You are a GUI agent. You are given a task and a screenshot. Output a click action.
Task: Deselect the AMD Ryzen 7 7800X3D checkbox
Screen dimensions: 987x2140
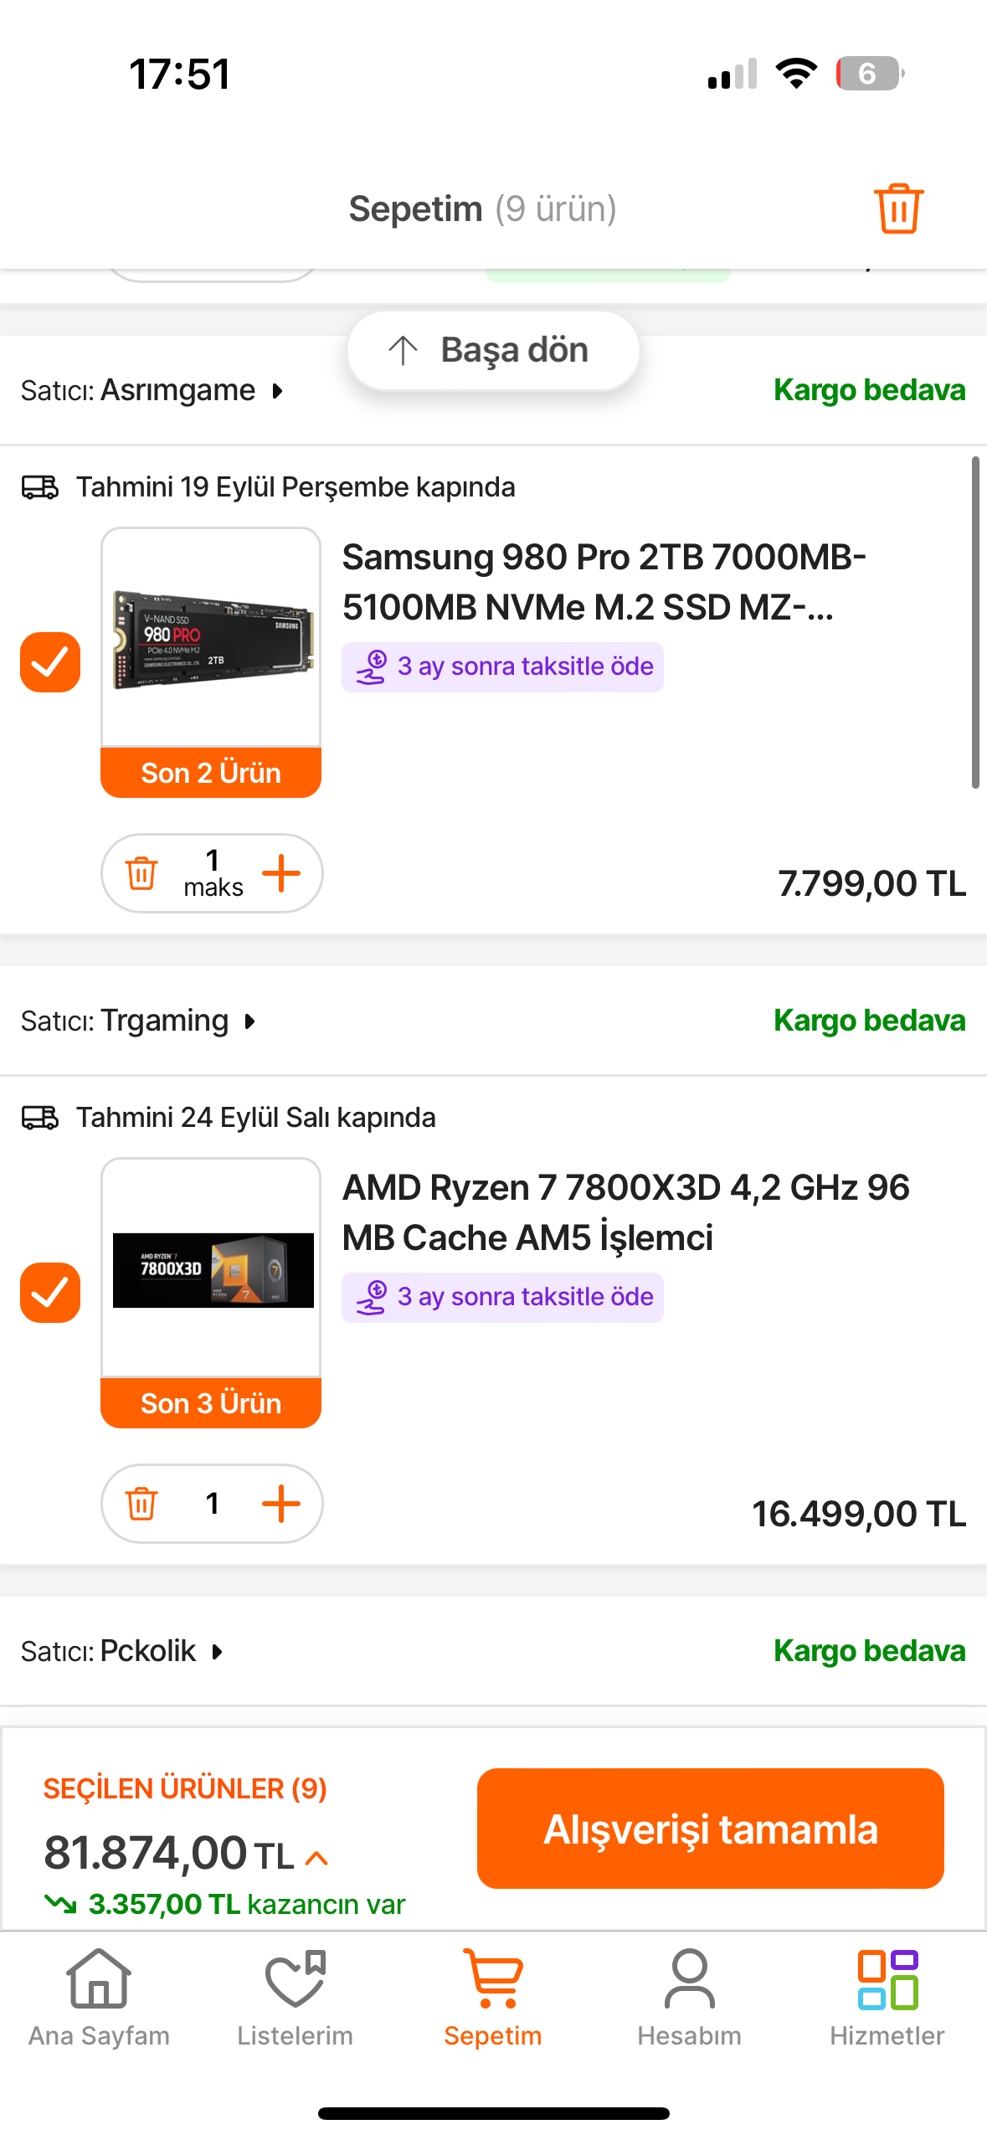tap(50, 1293)
